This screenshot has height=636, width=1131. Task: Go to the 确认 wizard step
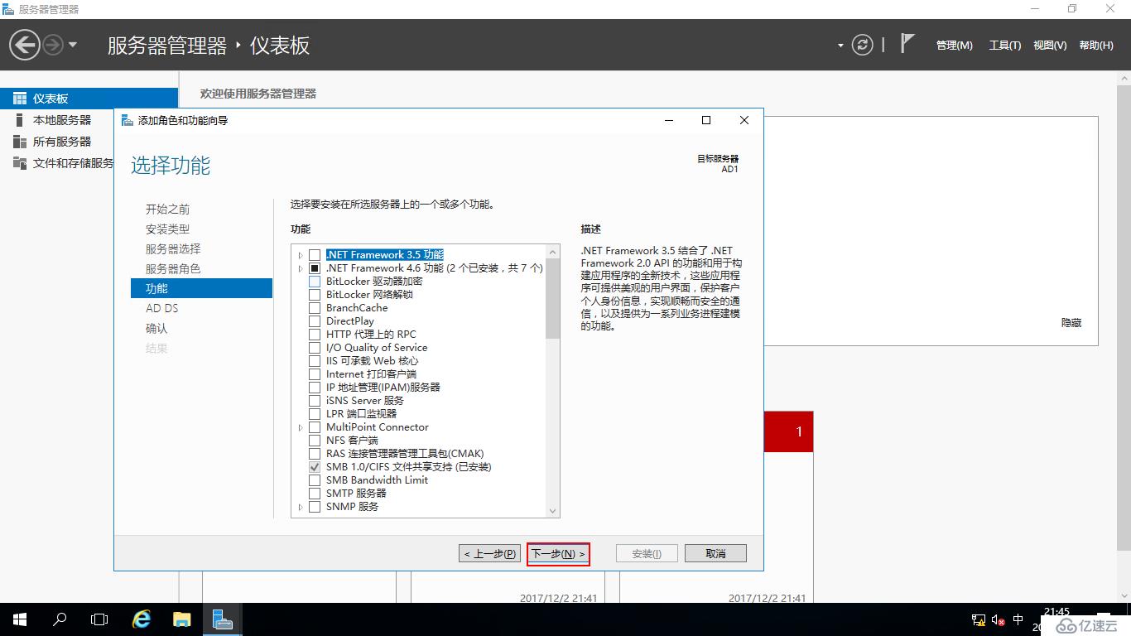pyautogui.click(x=156, y=328)
